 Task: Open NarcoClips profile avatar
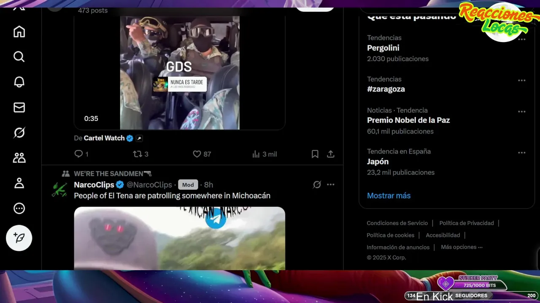pyautogui.click(x=59, y=189)
